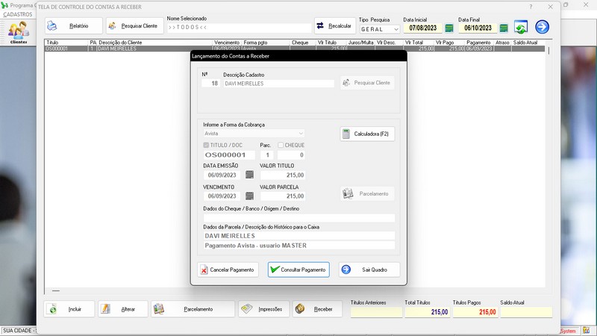Click the Pagamento Avista - usuario MASTER field
The image size is (597, 336).
pos(299,246)
